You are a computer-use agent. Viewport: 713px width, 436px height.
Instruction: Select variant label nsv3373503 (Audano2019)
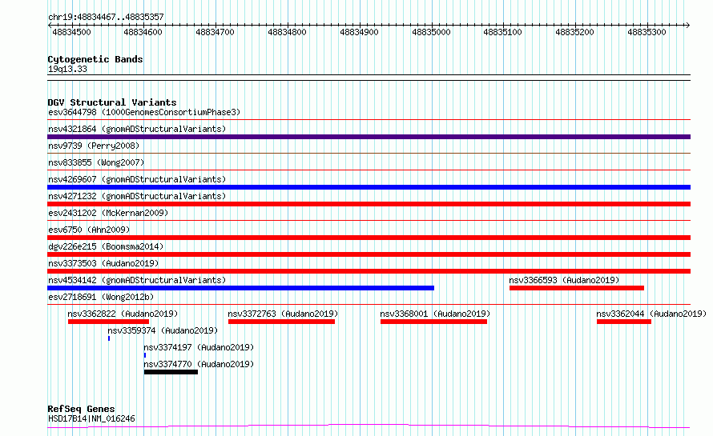(x=103, y=263)
